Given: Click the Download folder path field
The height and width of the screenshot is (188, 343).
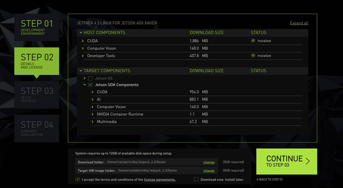Looking at the screenshot, I should tap(136, 162).
